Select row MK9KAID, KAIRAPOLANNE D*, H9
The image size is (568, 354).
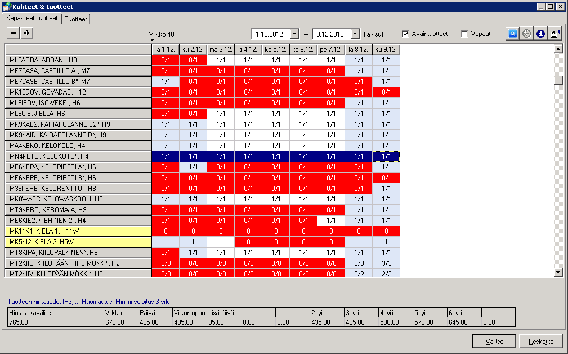[x=78, y=135]
